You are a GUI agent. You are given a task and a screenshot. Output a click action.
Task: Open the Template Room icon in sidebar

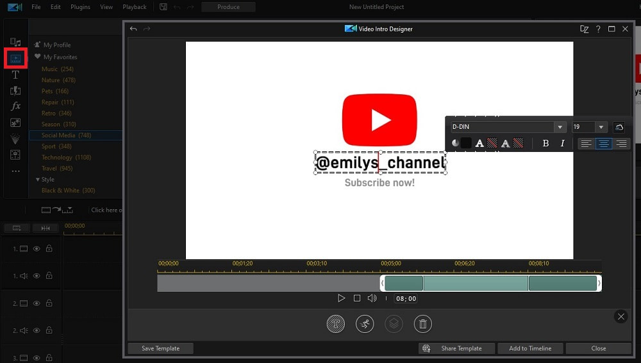coord(15,155)
